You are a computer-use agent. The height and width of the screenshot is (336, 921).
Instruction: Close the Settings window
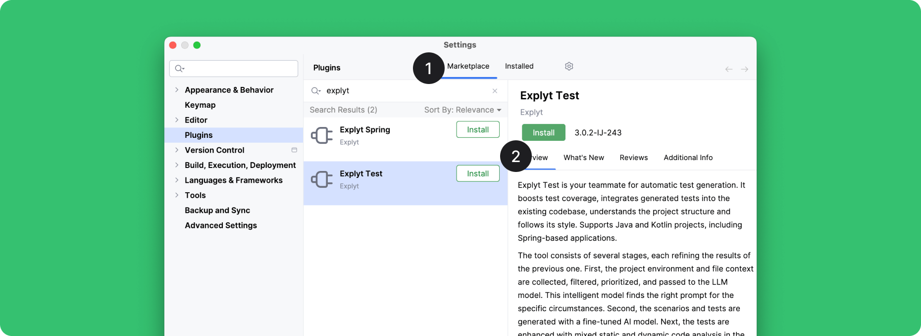coord(173,45)
